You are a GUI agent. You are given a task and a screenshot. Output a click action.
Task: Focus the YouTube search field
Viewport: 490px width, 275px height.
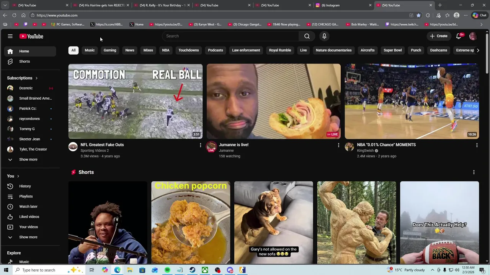(230, 36)
